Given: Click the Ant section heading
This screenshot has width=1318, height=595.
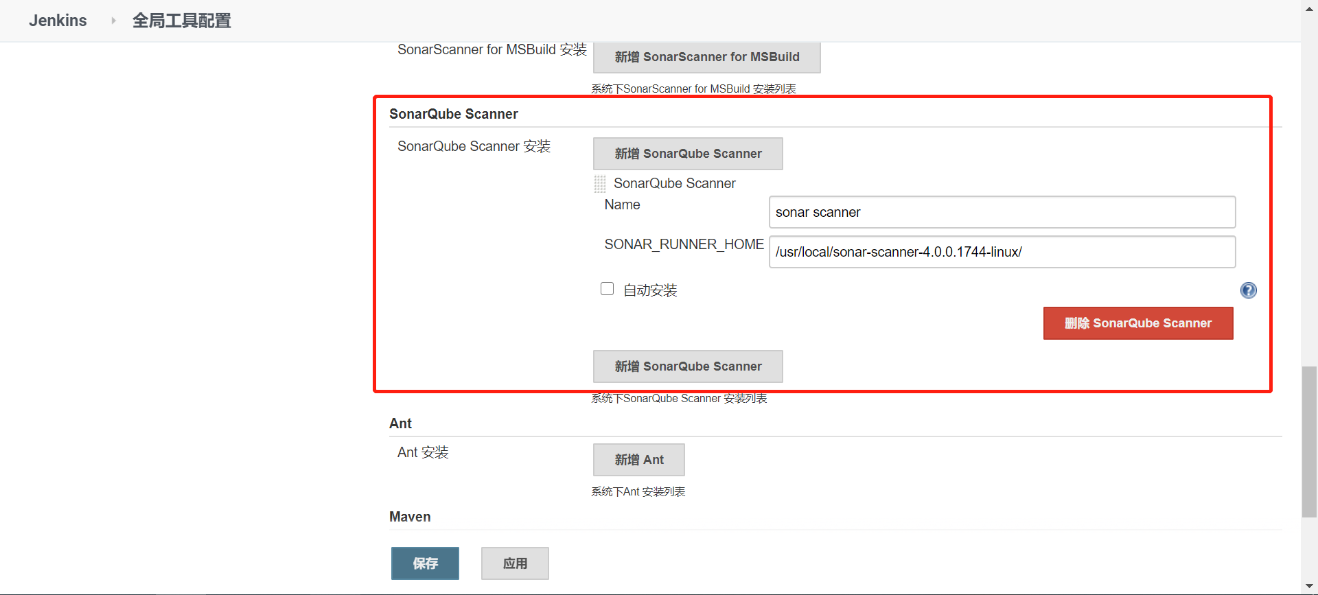Looking at the screenshot, I should [400, 423].
